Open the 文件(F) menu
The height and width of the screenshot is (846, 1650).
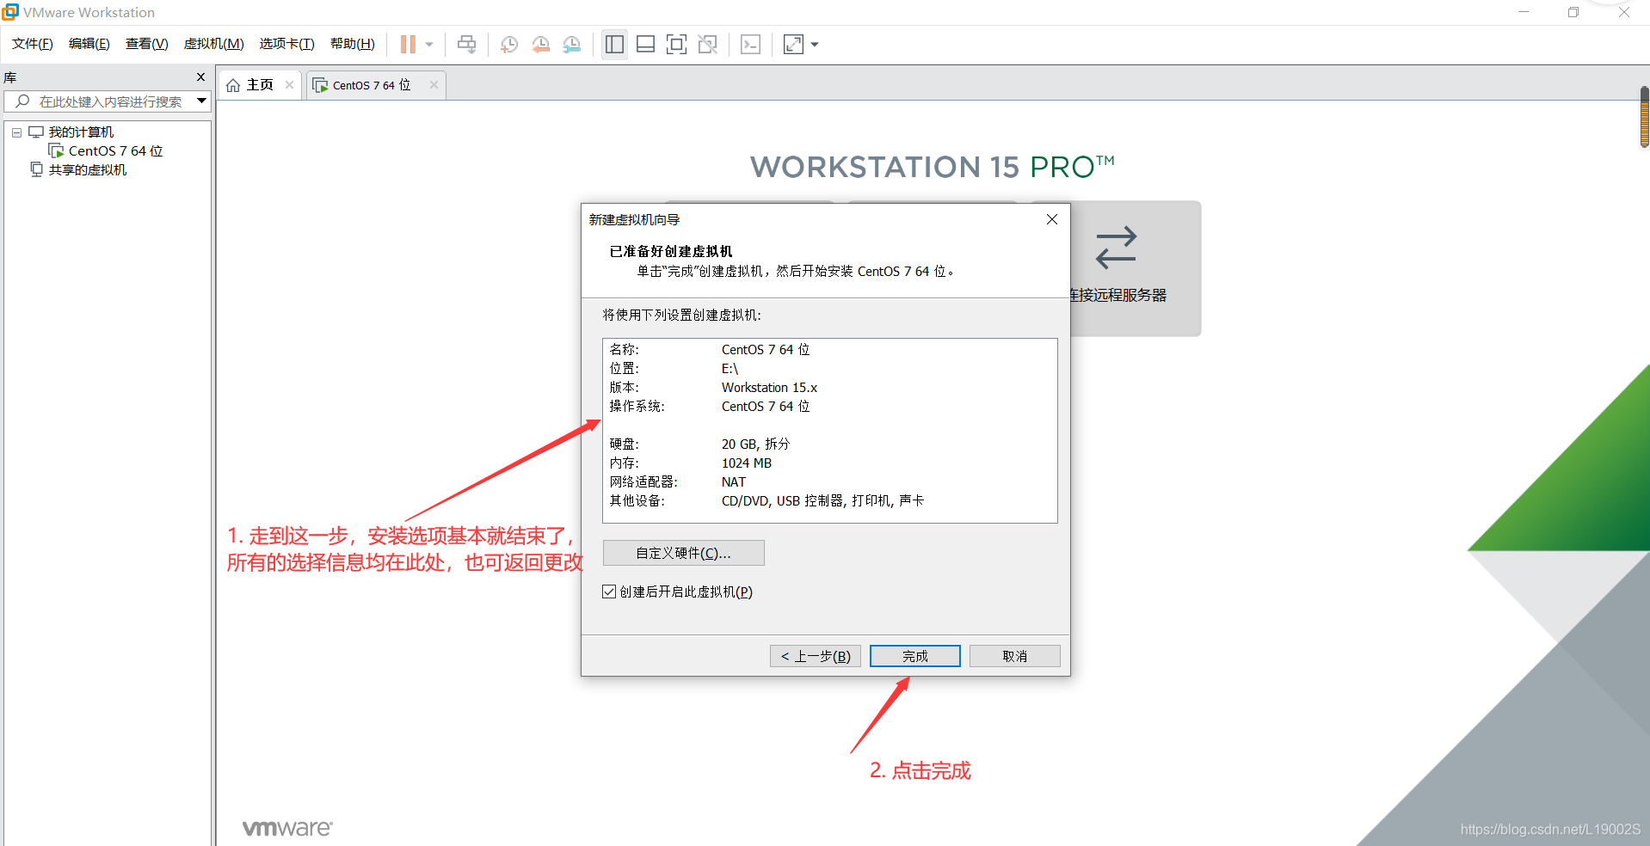[x=33, y=44]
